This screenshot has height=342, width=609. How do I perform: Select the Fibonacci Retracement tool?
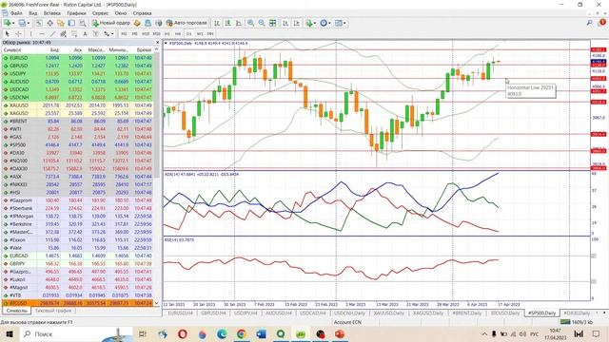pyautogui.click(x=74, y=34)
